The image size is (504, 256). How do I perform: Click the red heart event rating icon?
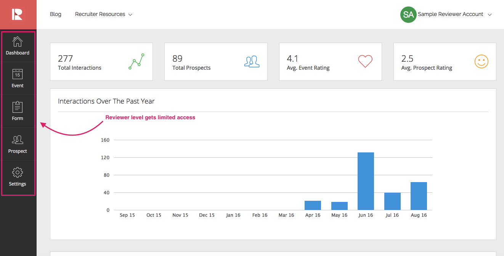pos(365,61)
